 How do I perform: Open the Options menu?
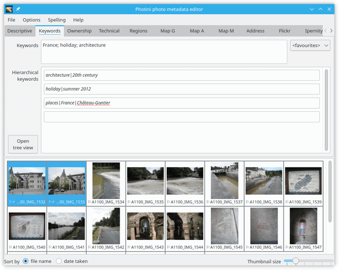(32, 20)
